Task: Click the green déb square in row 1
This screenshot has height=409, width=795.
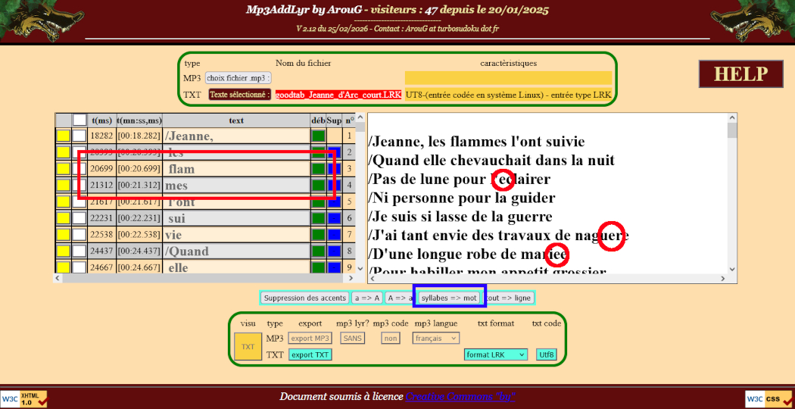Action: pos(318,136)
